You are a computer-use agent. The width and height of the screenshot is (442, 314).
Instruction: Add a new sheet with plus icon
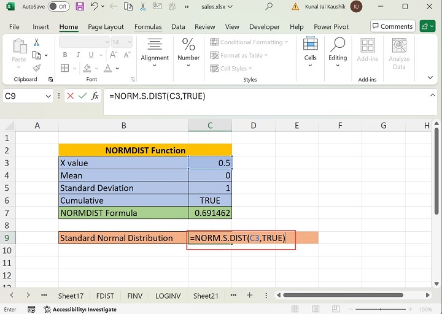[249, 296]
